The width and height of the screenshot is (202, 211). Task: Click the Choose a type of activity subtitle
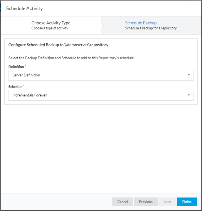coord(50,28)
